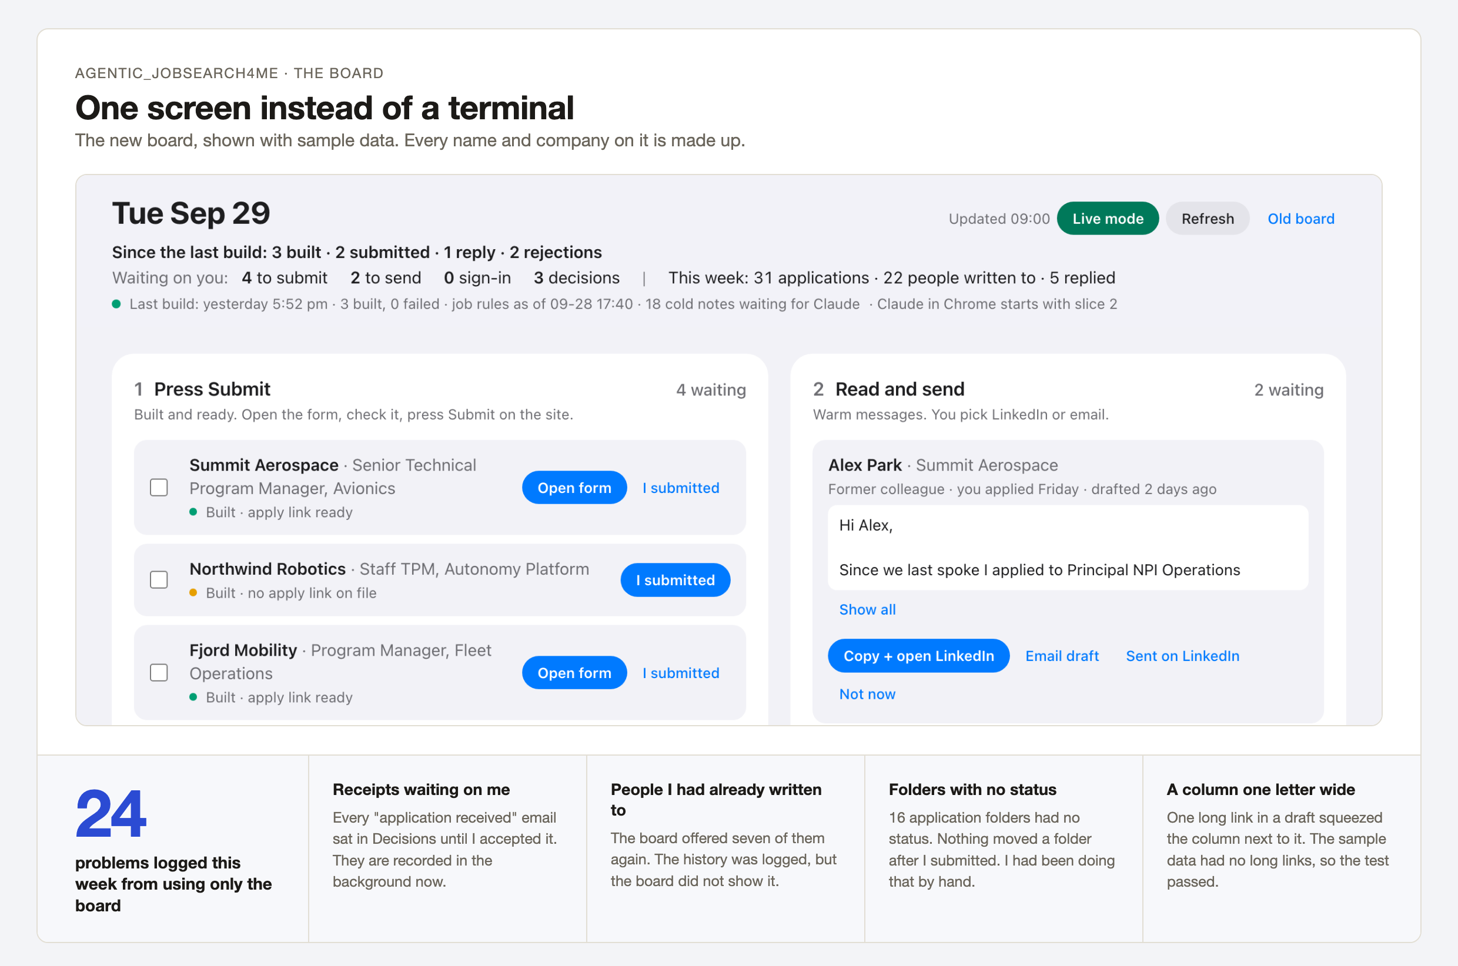Toggle the Live mode pill
Image resolution: width=1458 pixels, height=966 pixels.
pyautogui.click(x=1108, y=219)
